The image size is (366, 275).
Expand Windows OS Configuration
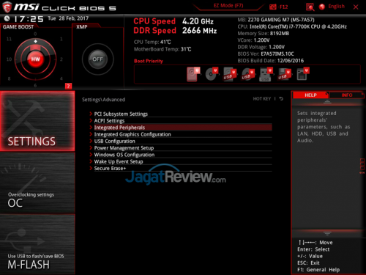tap(181, 155)
